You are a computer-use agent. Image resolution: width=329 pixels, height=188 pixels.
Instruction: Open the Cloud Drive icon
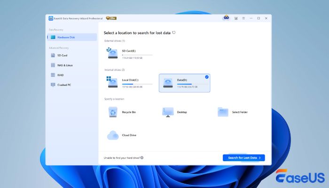113,135
